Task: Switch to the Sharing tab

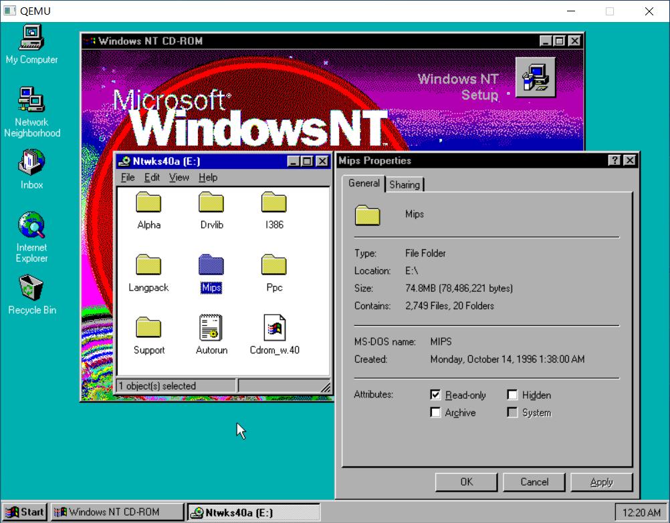Action: pos(405,184)
